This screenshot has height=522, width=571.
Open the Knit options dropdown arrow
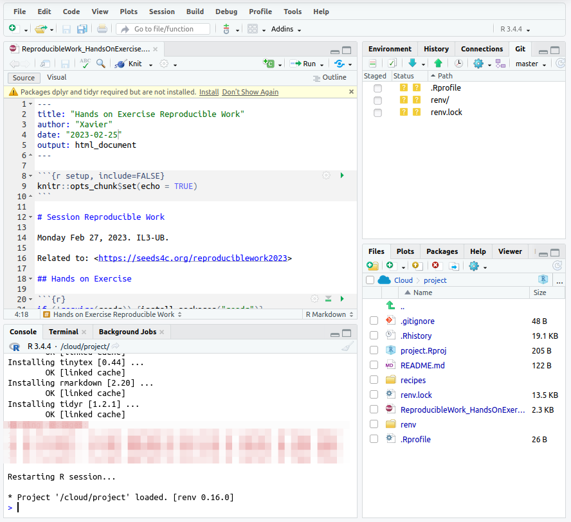click(x=150, y=65)
